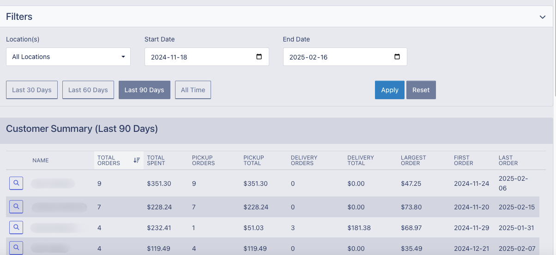Image resolution: width=556 pixels, height=255 pixels.
Task: Open magnifier icon for customer spending $119.49
Action: [16, 248]
